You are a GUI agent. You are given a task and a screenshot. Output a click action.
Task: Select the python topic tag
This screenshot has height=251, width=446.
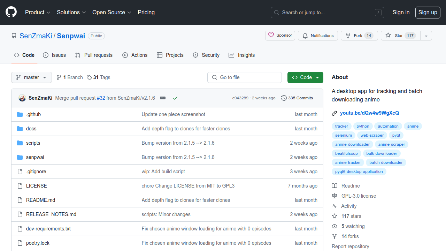363,126
